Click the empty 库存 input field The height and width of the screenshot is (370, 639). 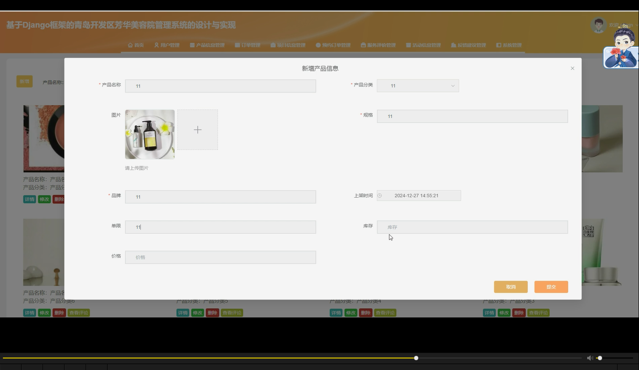(x=472, y=227)
